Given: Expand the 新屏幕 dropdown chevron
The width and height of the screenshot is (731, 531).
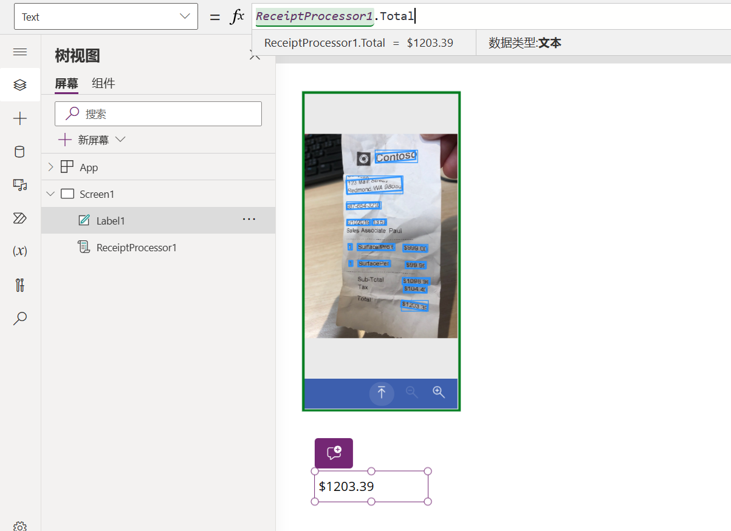Looking at the screenshot, I should point(120,140).
